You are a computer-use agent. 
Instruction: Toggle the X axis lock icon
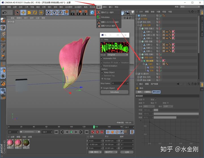click(x=48, y=13)
